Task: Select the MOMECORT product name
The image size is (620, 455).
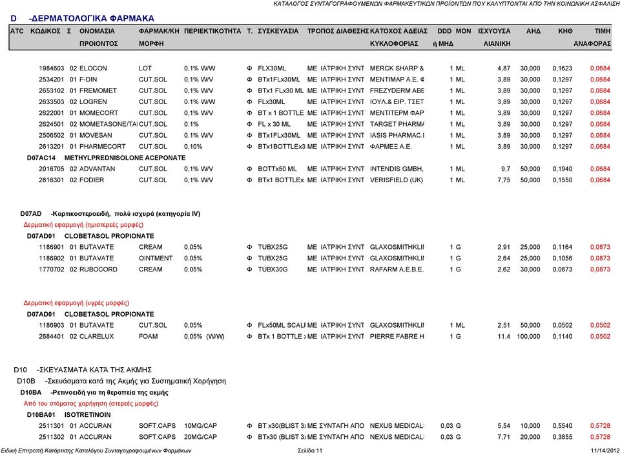Action: [99, 112]
